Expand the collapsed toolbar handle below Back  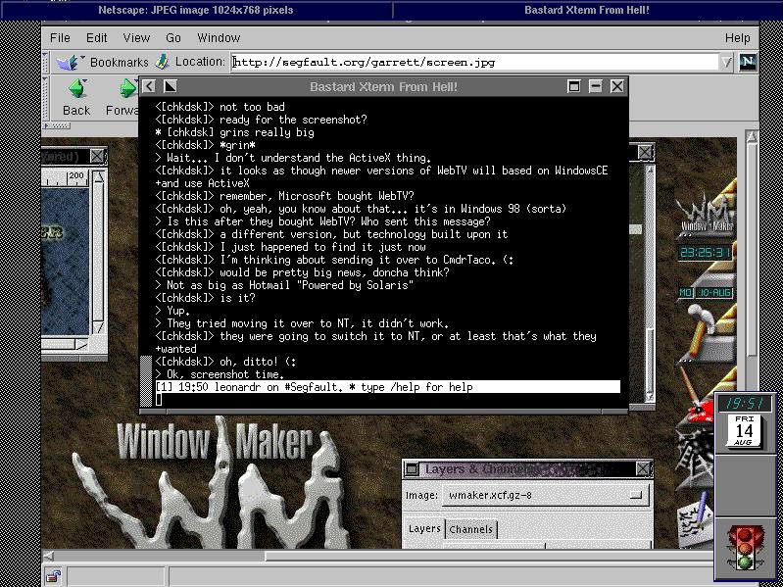click(58, 125)
